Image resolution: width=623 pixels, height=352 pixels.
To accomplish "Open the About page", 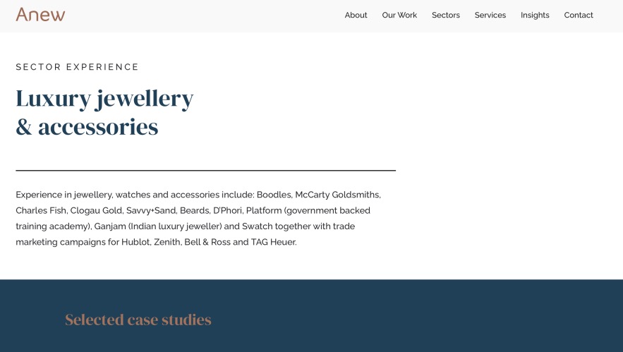I will tap(356, 16).
